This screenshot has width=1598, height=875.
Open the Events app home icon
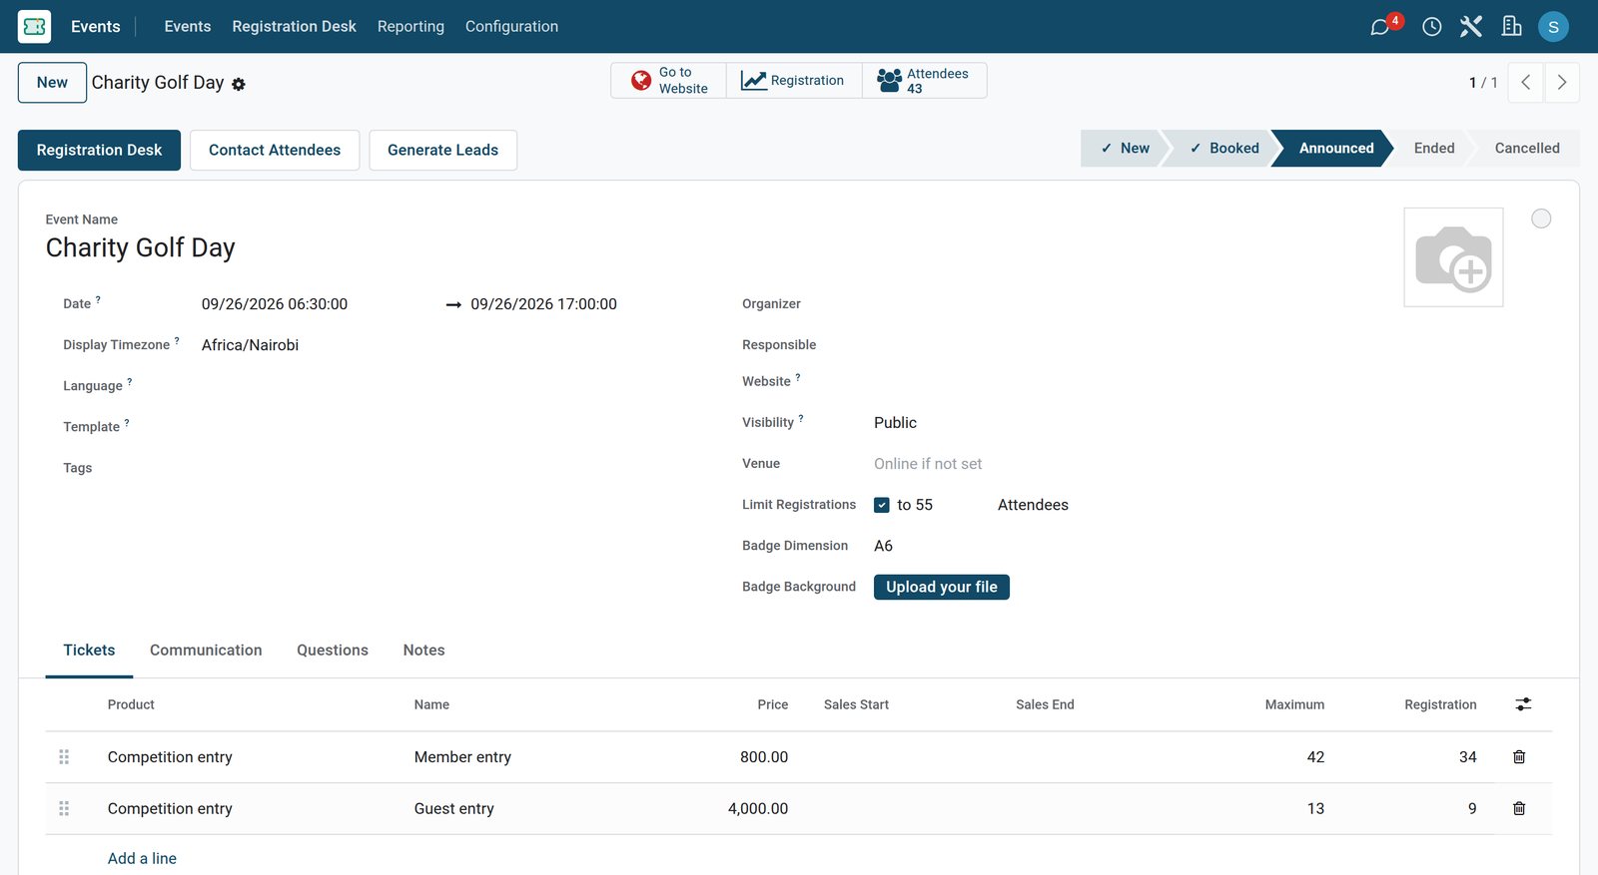pyautogui.click(x=34, y=26)
